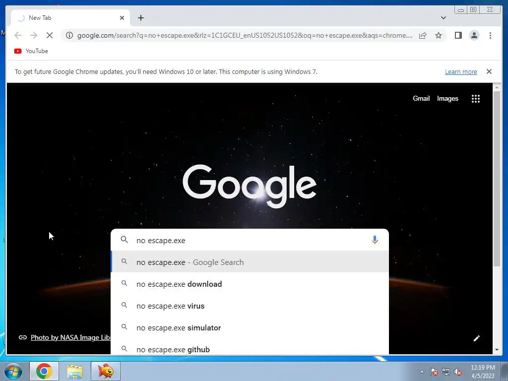Choose no escape.exe - Google Search suggestion
Image resolution: width=508 pixels, height=381 pixels.
pos(250,262)
